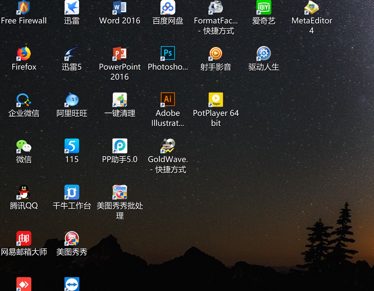Click the Photoshop desktop icon
The width and height of the screenshot is (374, 291).
[x=168, y=53]
